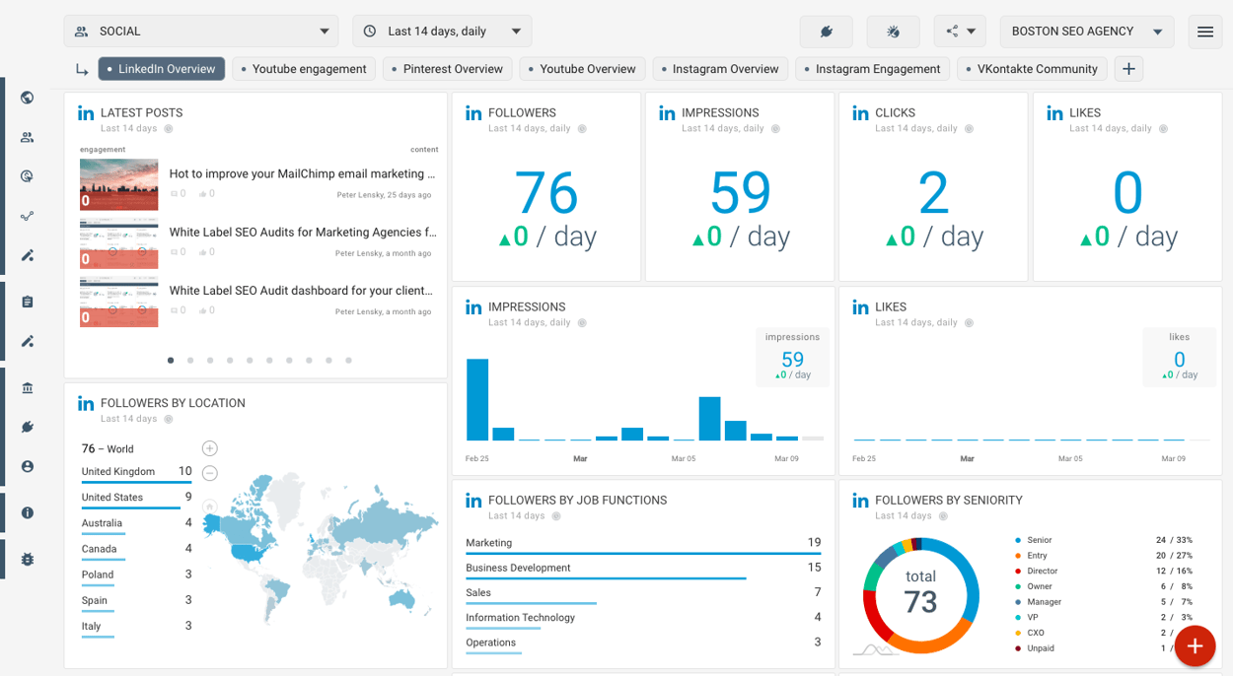This screenshot has height=676, width=1233.
Task: Open the Last 14 days, daily date range dropdown
Action: [442, 31]
